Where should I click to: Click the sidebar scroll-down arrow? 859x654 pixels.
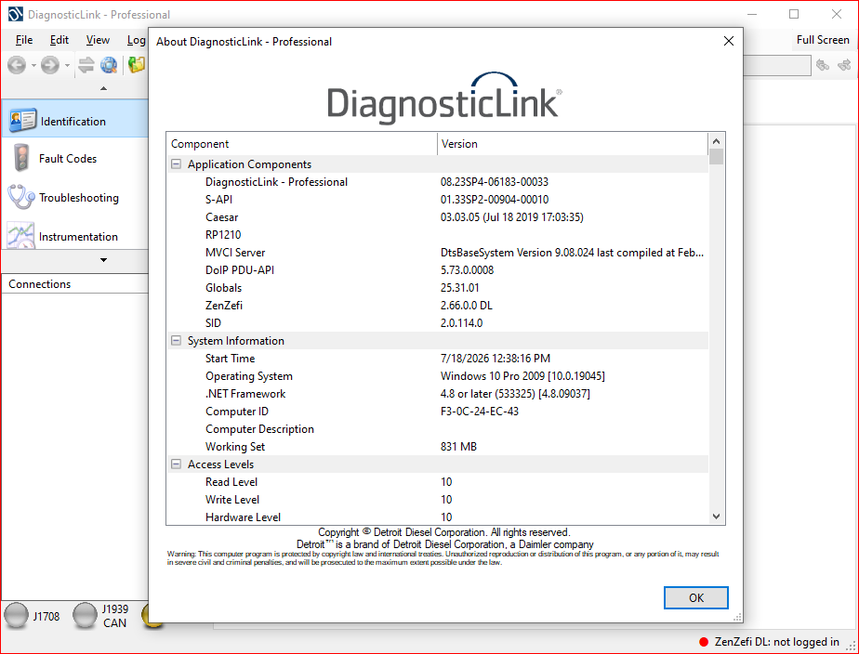pyautogui.click(x=103, y=260)
